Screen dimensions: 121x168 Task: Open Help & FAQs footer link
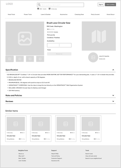55,154
